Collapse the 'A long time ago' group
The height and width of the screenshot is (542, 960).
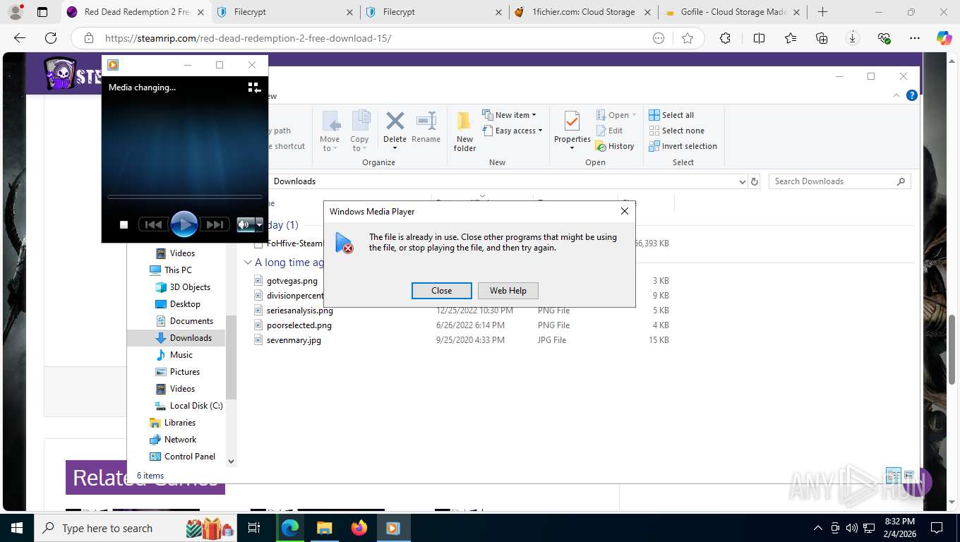[248, 263]
